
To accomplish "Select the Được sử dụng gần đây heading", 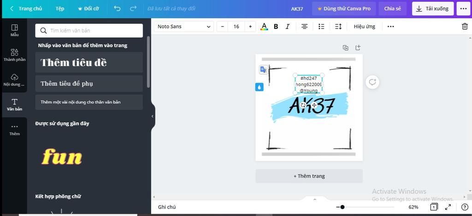I will click(x=62, y=123).
